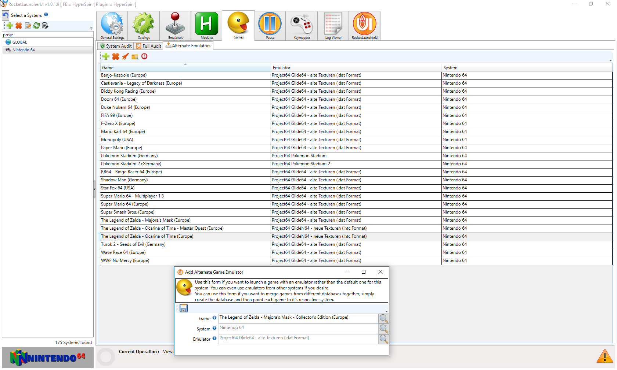Select Super Mario 64 - Multiplayer 1.3 row

tap(356, 196)
